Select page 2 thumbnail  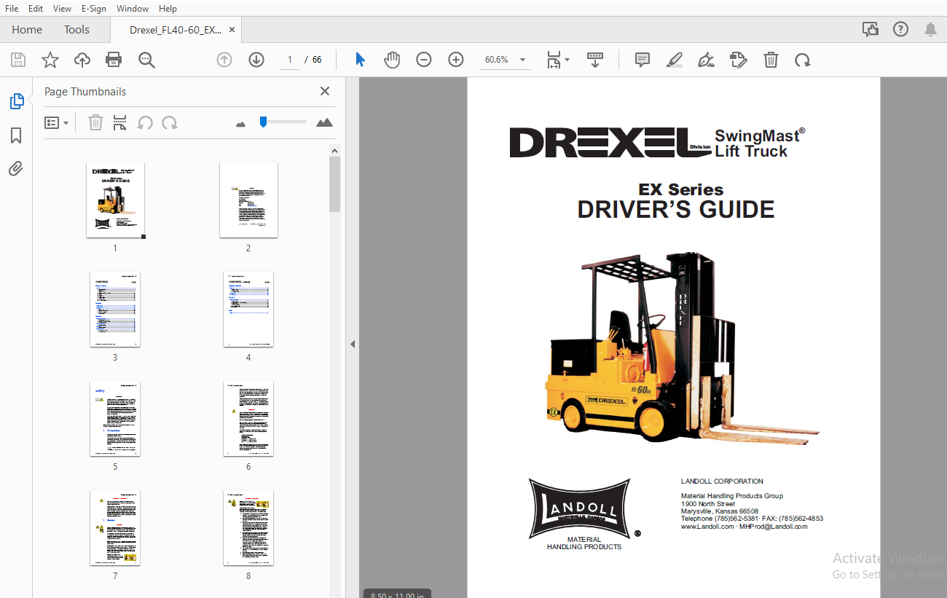[248, 200]
